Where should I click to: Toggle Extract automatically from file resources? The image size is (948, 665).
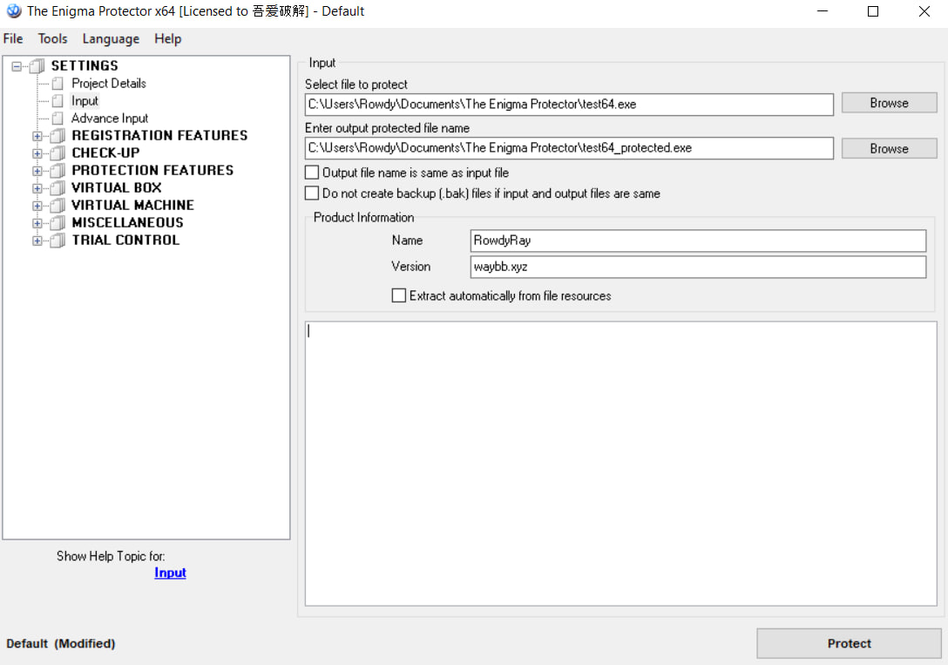tap(399, 295)
